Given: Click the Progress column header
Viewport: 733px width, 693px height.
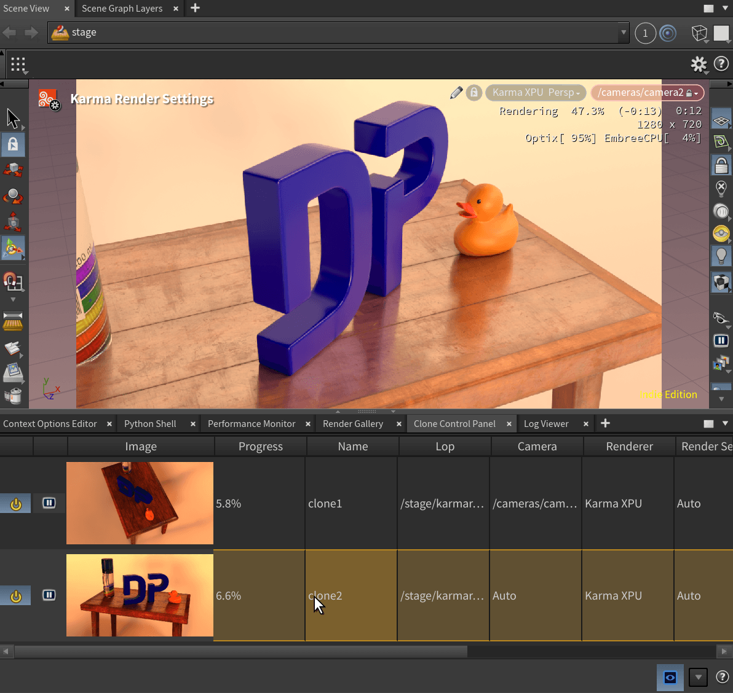Looking at the screenshot, I should (260, 447).
